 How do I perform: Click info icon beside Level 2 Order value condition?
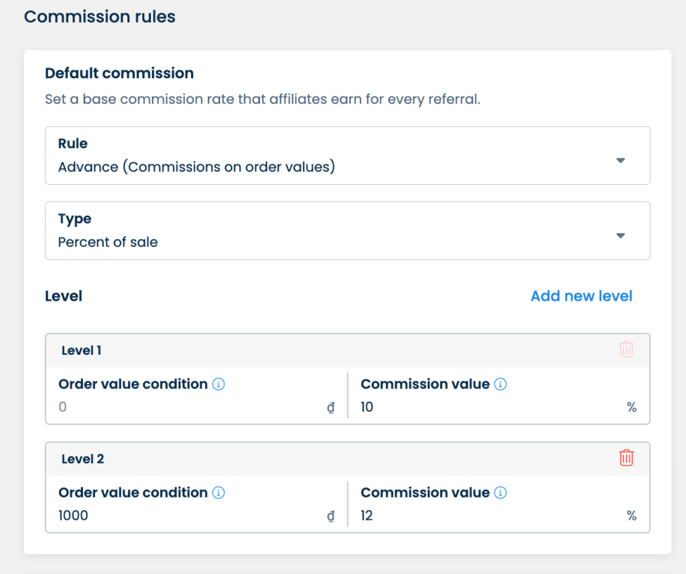[218, 493]
